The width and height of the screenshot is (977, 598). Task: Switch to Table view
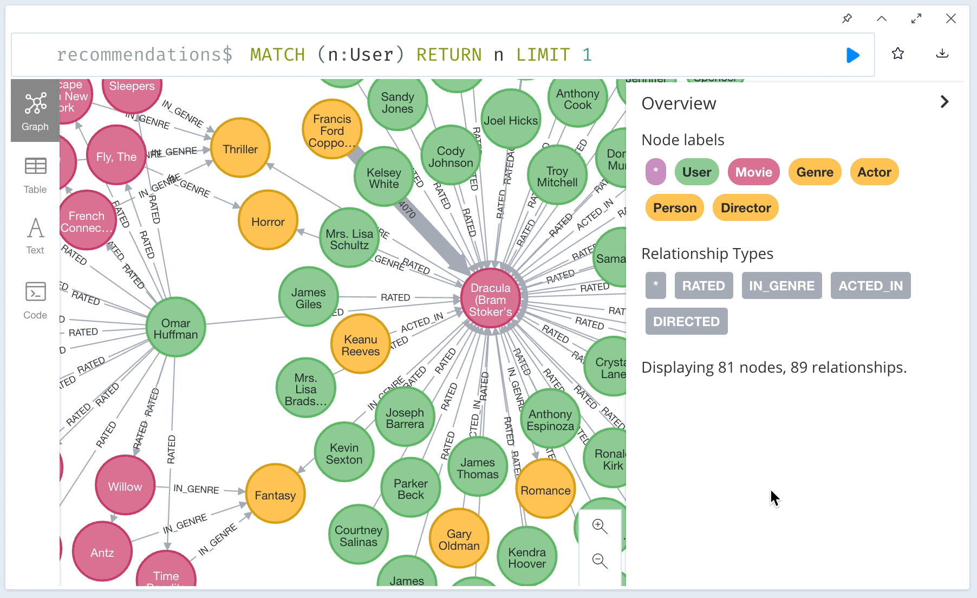35,175
